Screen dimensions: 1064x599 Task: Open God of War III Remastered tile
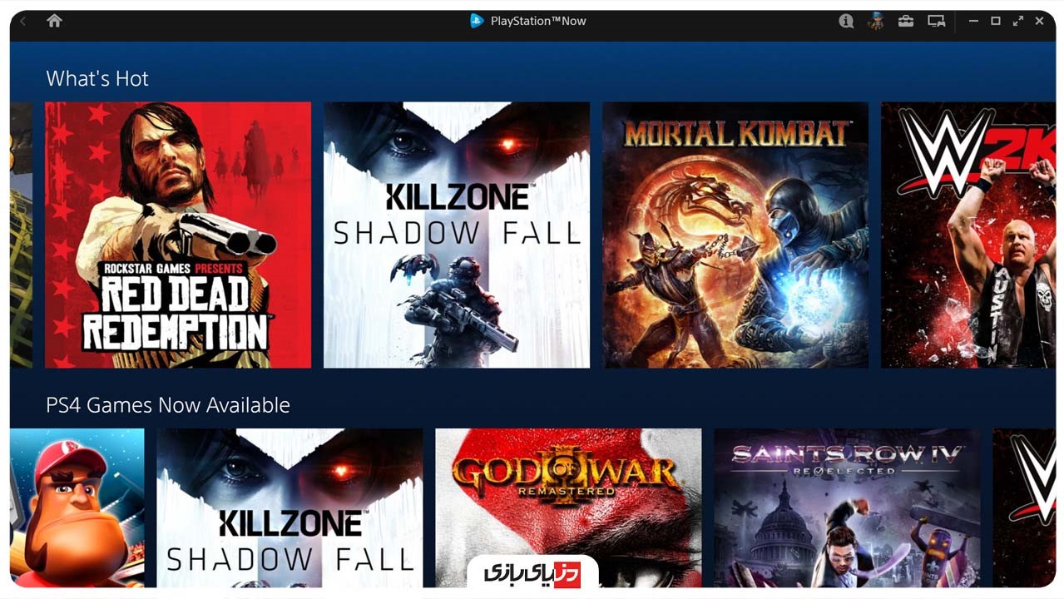568,507
